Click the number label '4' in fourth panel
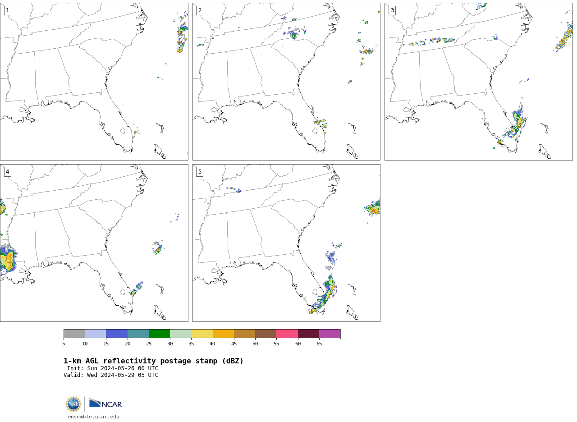This screenshot has height=422, width=577. 7,172
